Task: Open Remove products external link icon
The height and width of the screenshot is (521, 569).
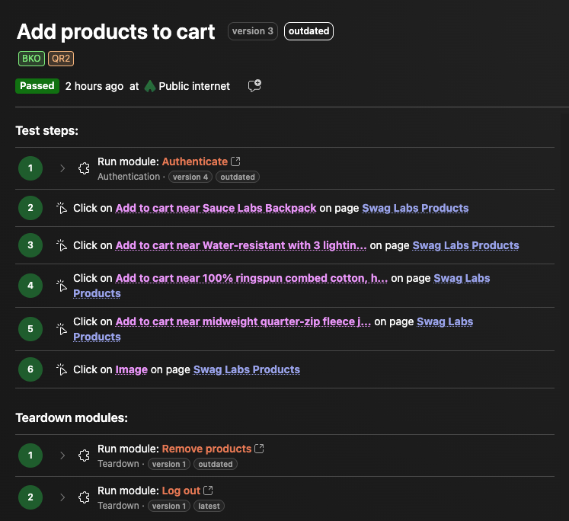Action: click(259, 449)
